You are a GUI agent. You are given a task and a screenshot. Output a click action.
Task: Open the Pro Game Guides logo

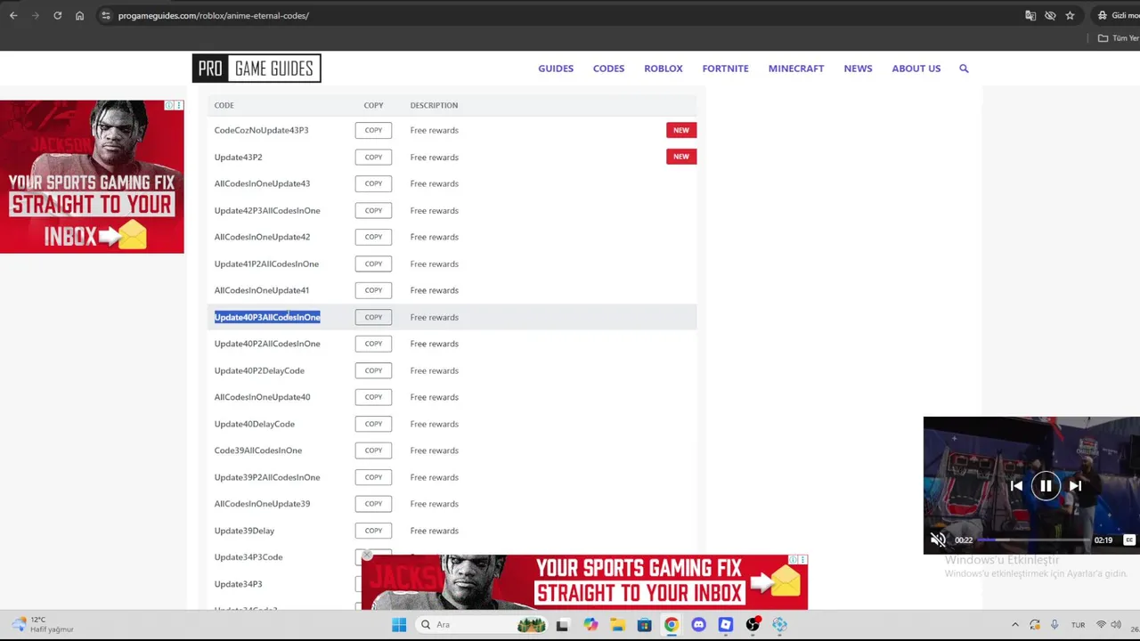click(x=256, y=69)
